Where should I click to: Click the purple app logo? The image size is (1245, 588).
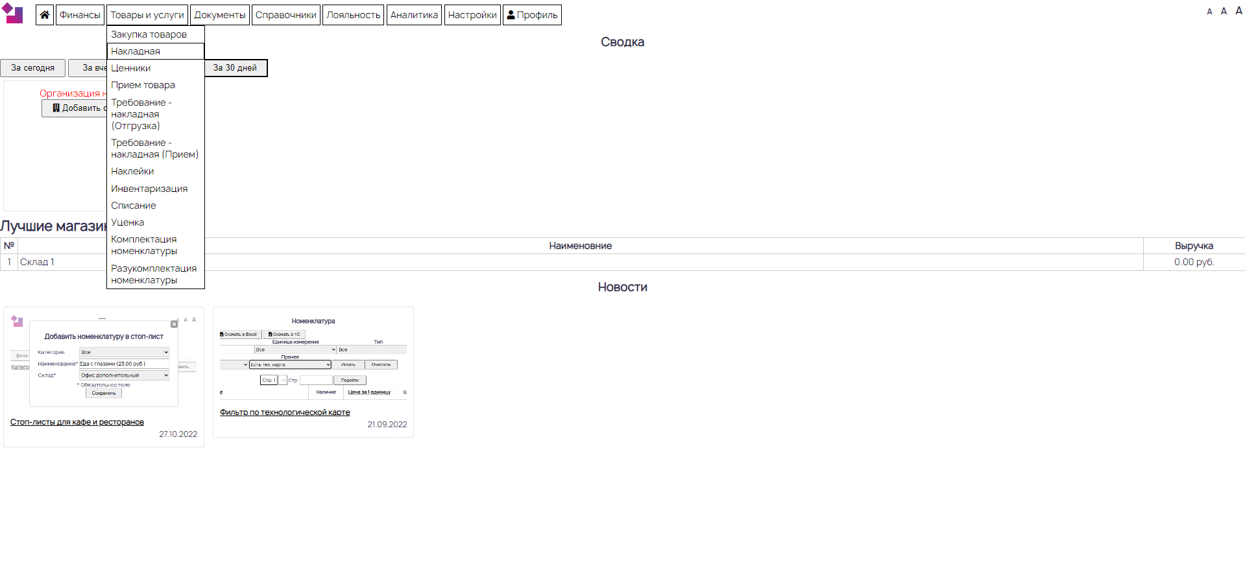pos(12,14)
